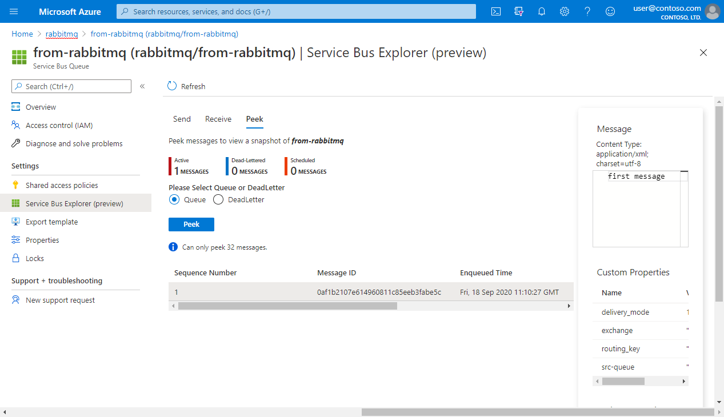724x417 pixels.
Task: Click the Microsoft Azure logo text
Action: 70,11
